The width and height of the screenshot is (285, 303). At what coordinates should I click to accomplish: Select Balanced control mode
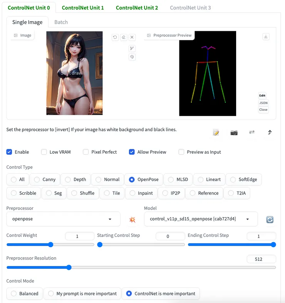(25, 293)
